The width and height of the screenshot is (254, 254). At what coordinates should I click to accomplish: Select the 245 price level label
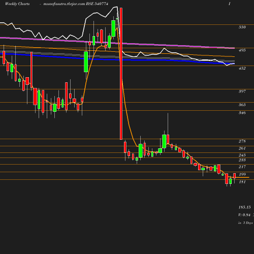pos(242,155)
